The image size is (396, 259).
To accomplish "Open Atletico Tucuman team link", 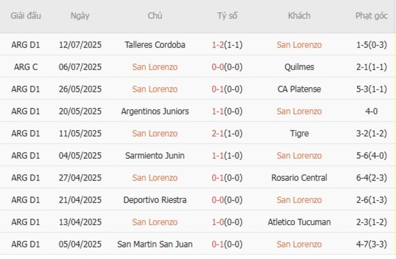I will (x=299, y=222).
